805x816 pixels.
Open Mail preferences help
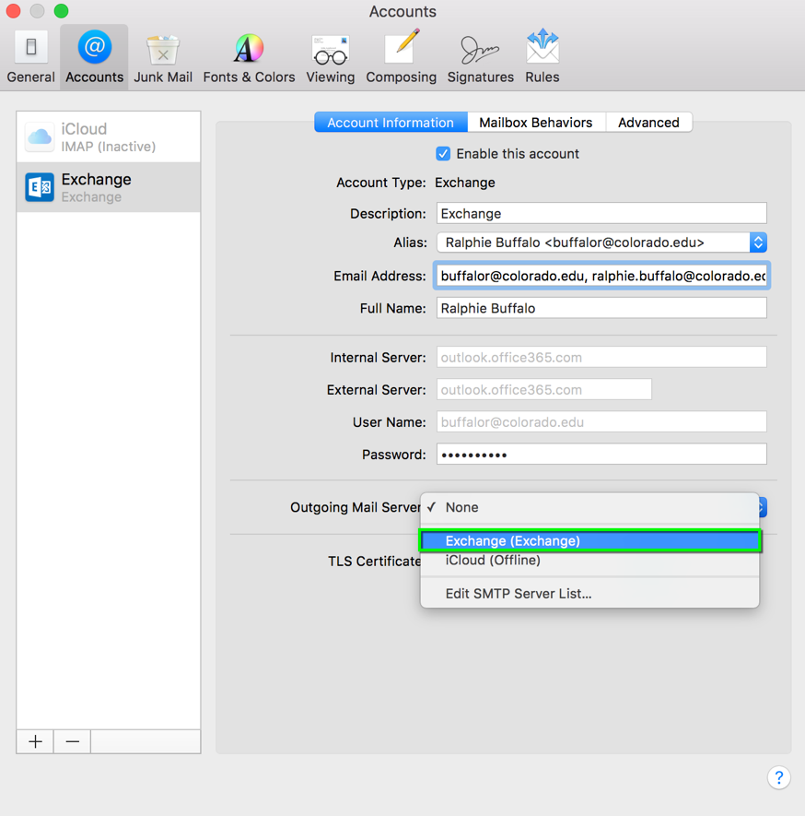[778, 777]
